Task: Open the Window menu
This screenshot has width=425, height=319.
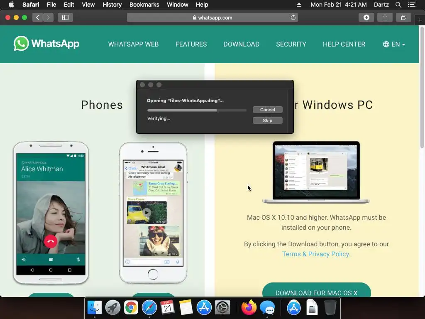Action: (178, 5)
